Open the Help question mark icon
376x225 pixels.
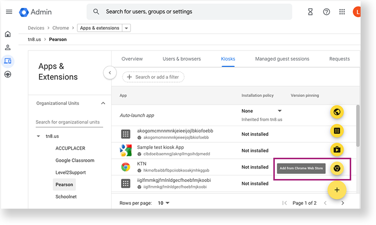[326, 12]
